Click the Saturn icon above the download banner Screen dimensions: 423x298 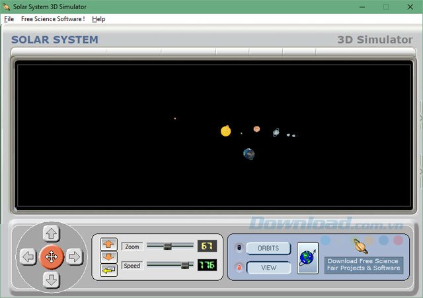click(x=361, y=246)
